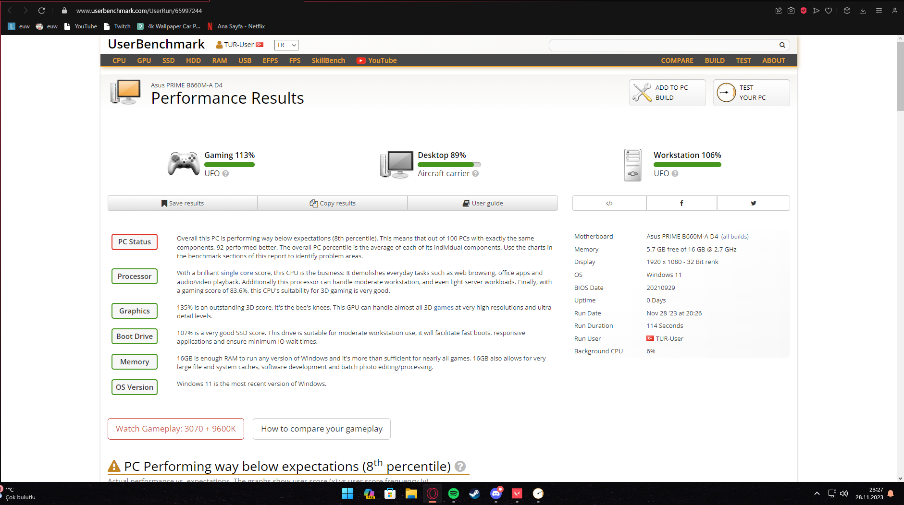The height and width of the screenshot is (505, 904).
Task: Click the gaming controller icon
Action: click(x=184, y=164)
